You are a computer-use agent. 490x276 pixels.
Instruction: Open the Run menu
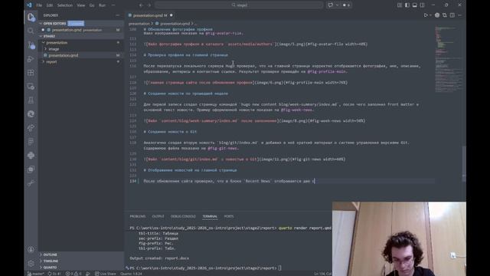click(102, 5)
